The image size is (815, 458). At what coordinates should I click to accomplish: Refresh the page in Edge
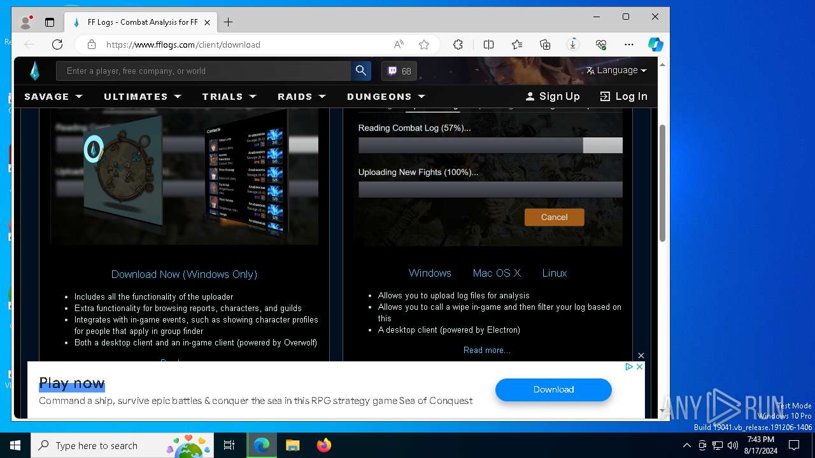tap(57, 45)
